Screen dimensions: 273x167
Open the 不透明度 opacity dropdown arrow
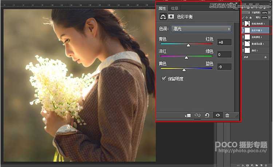click(x=269, y=12)
